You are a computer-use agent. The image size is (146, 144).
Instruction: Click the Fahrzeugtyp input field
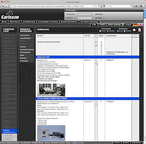point(85,14)
